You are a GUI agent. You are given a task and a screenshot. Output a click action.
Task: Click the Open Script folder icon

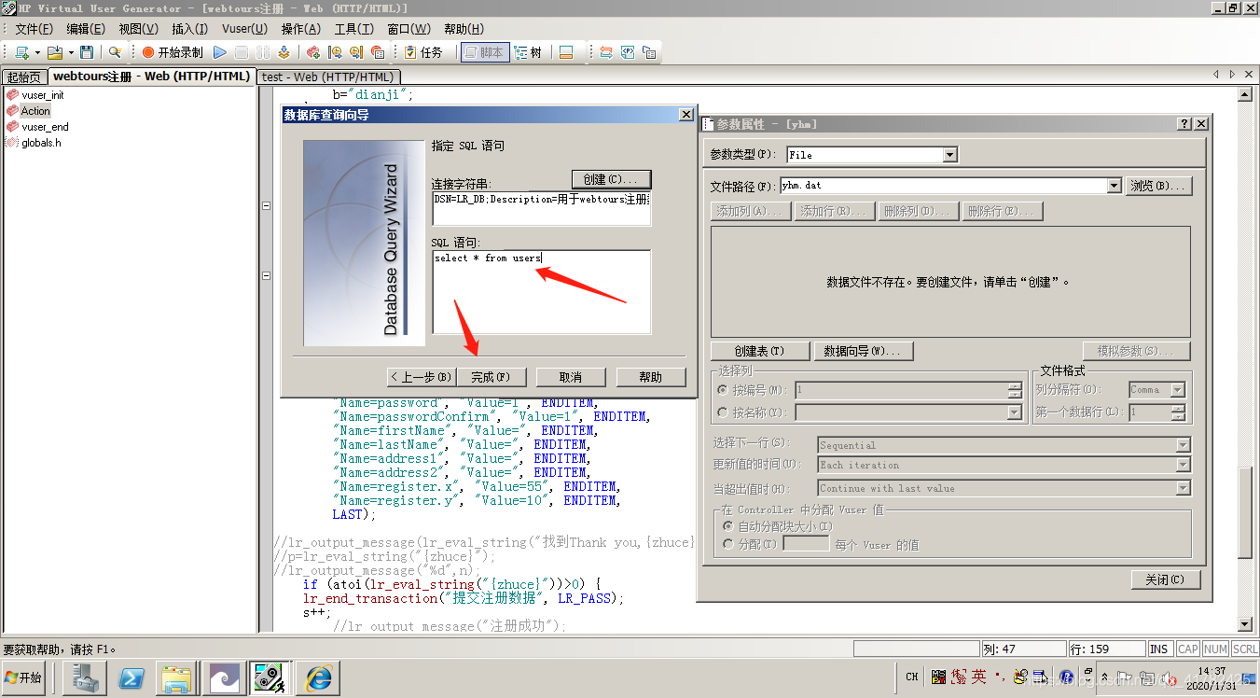pos(54,52)
